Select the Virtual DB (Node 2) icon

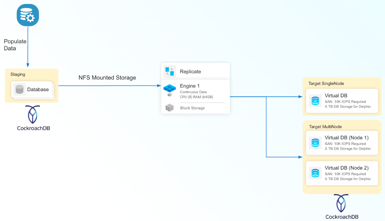coord(315,173)
